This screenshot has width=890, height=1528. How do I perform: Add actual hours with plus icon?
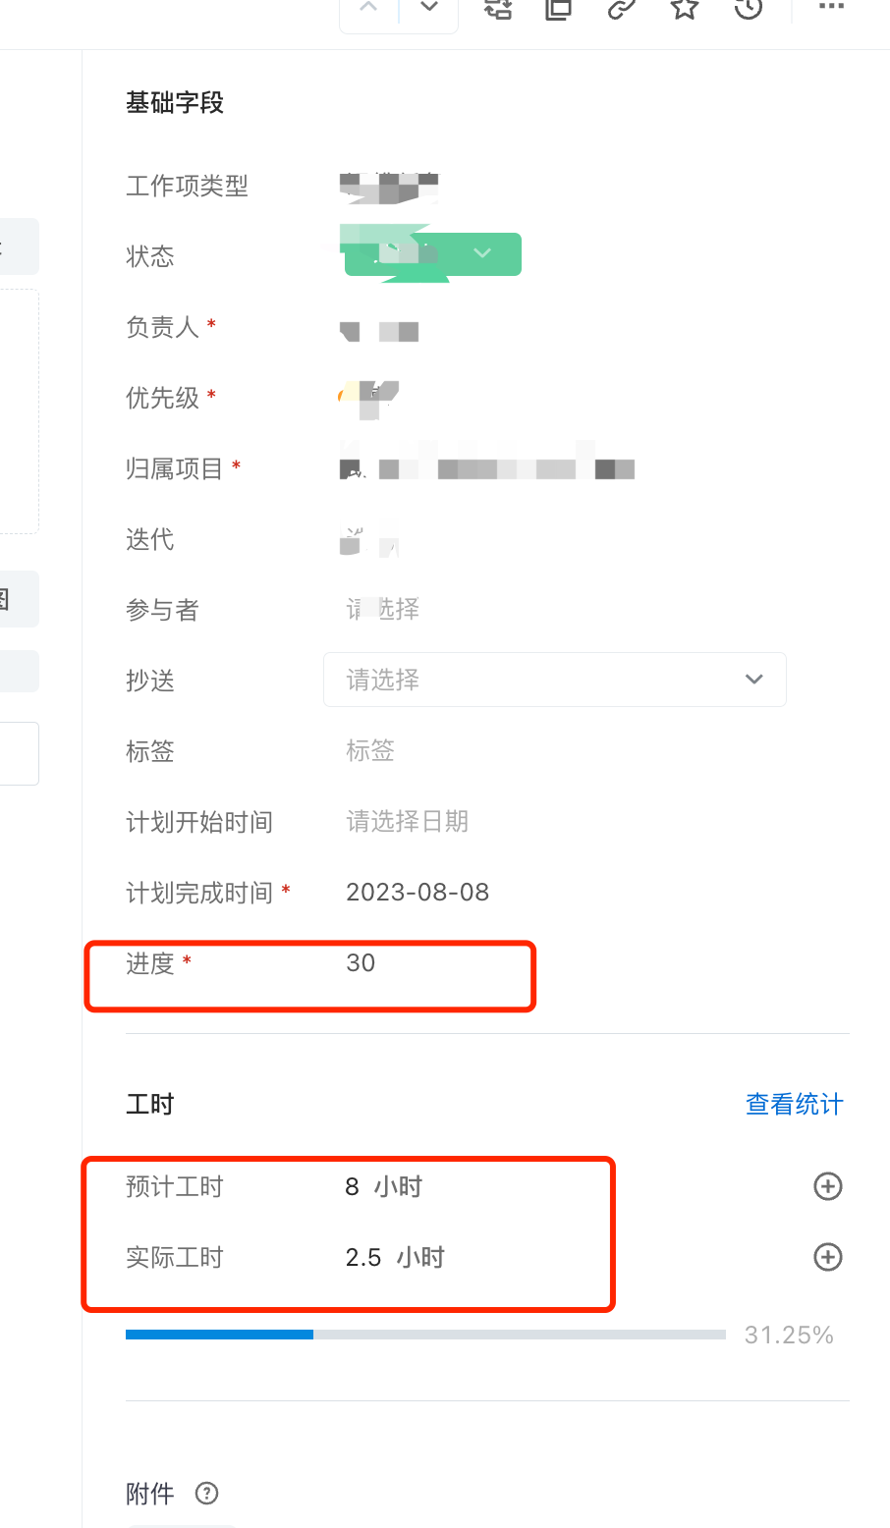pos(828,1257)
